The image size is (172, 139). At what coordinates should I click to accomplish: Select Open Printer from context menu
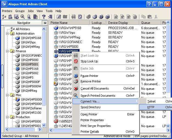[105, 114]
